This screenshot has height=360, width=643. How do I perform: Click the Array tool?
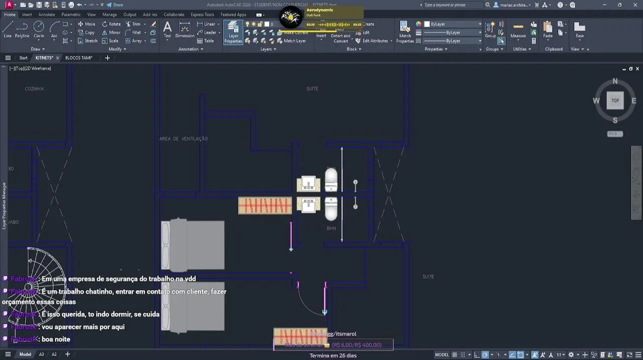133,41
